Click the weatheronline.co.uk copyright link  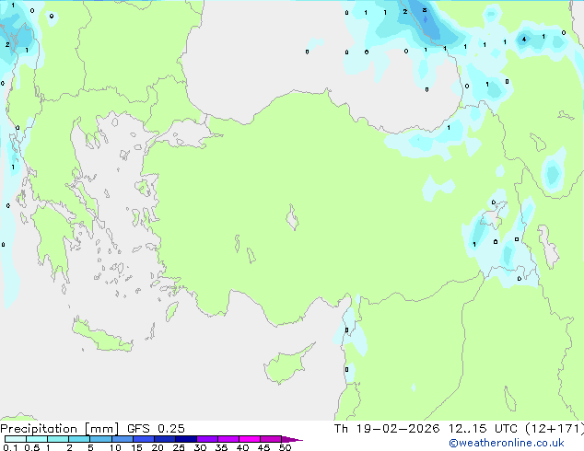pos(507,443)
